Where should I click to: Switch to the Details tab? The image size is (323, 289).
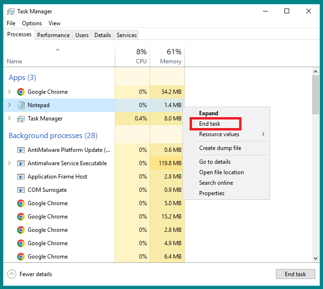[102, 35]
